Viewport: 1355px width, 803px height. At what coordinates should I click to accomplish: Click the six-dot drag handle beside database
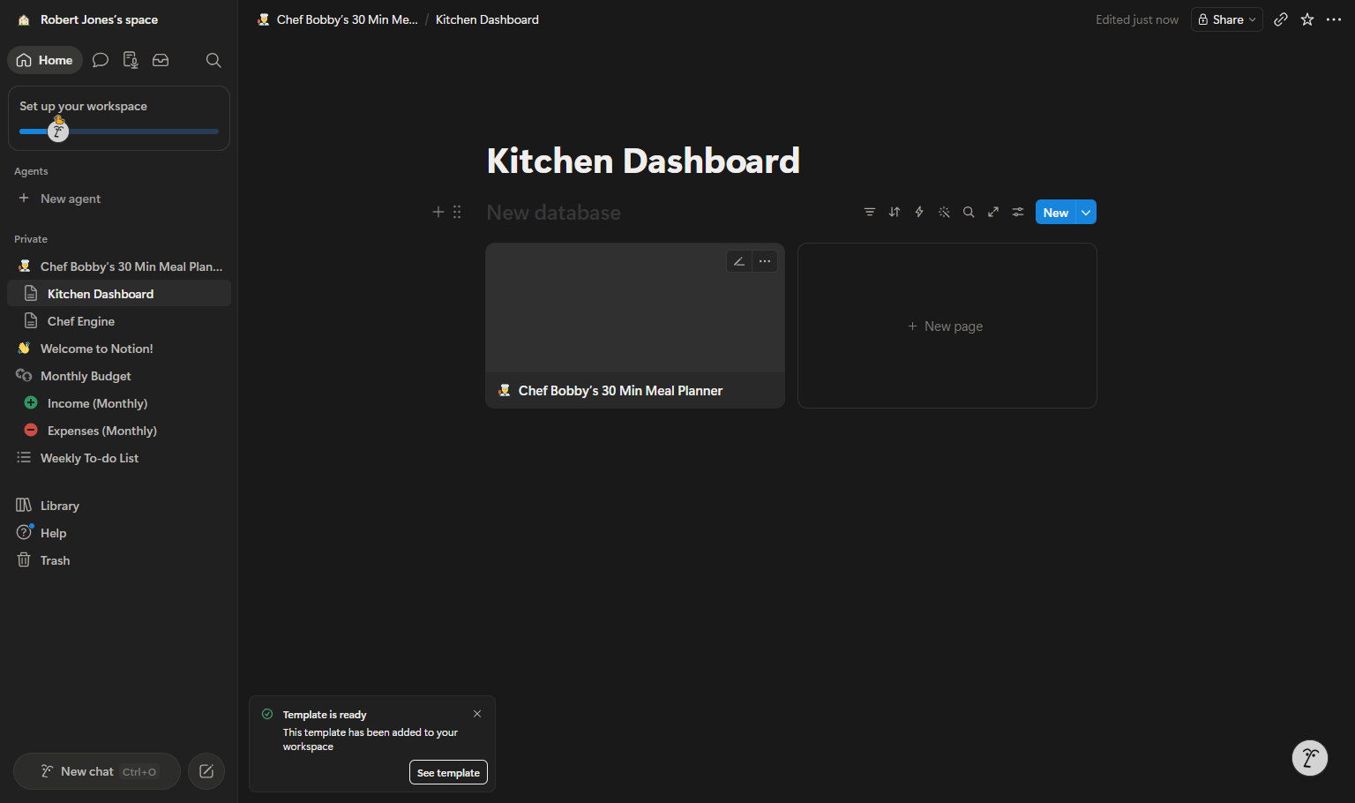coord(457,212)
